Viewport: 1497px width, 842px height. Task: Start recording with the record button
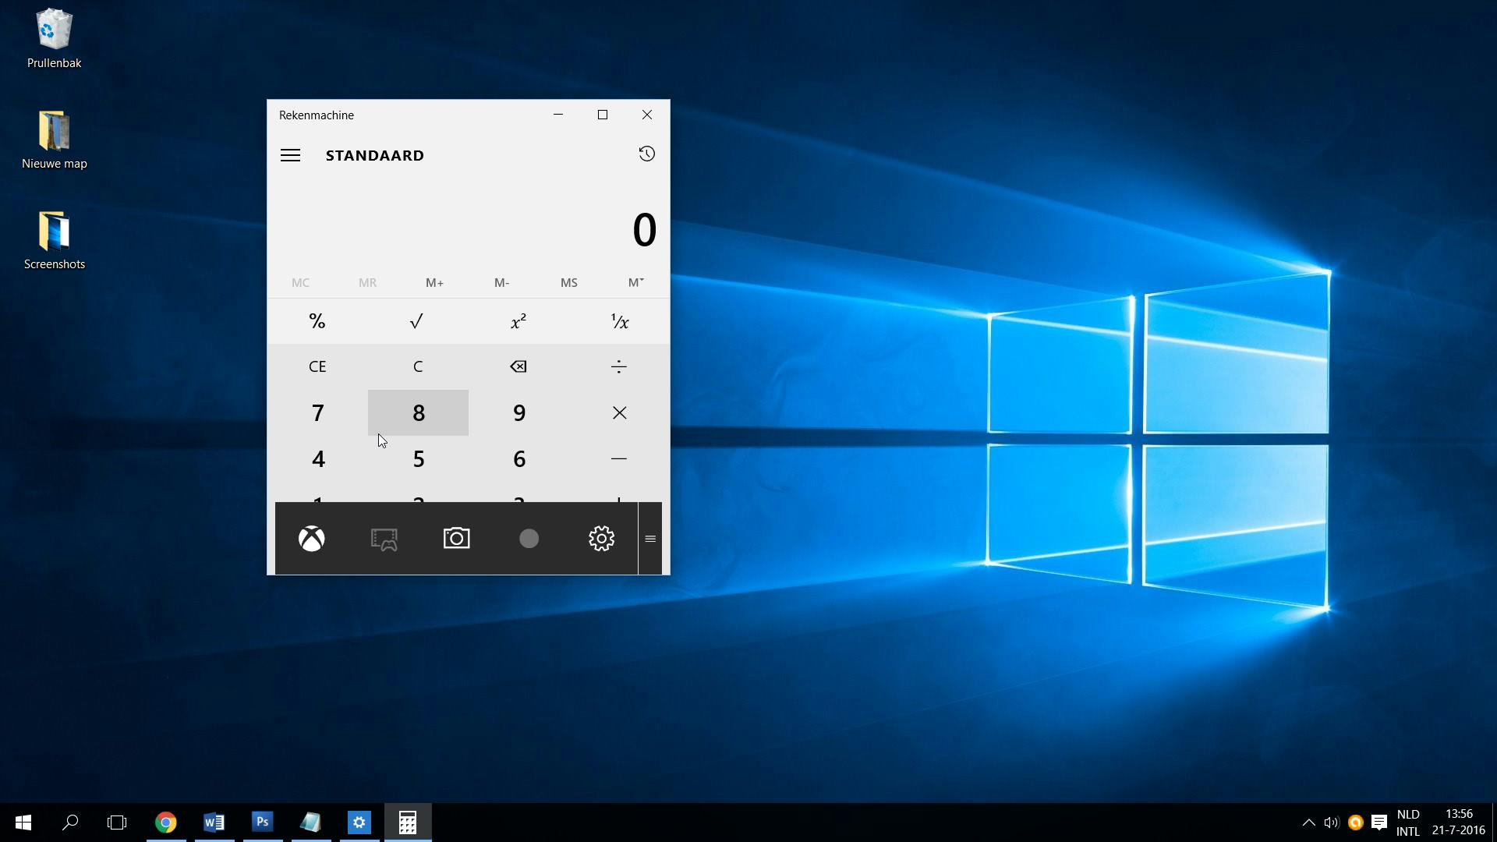point(529,539)
